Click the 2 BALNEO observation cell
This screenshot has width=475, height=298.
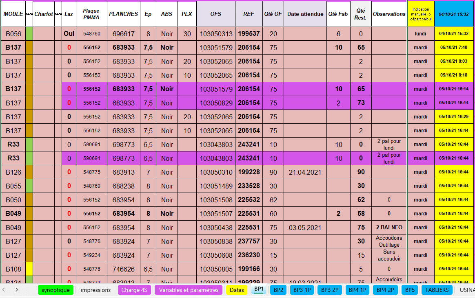(x=389, y=228)
